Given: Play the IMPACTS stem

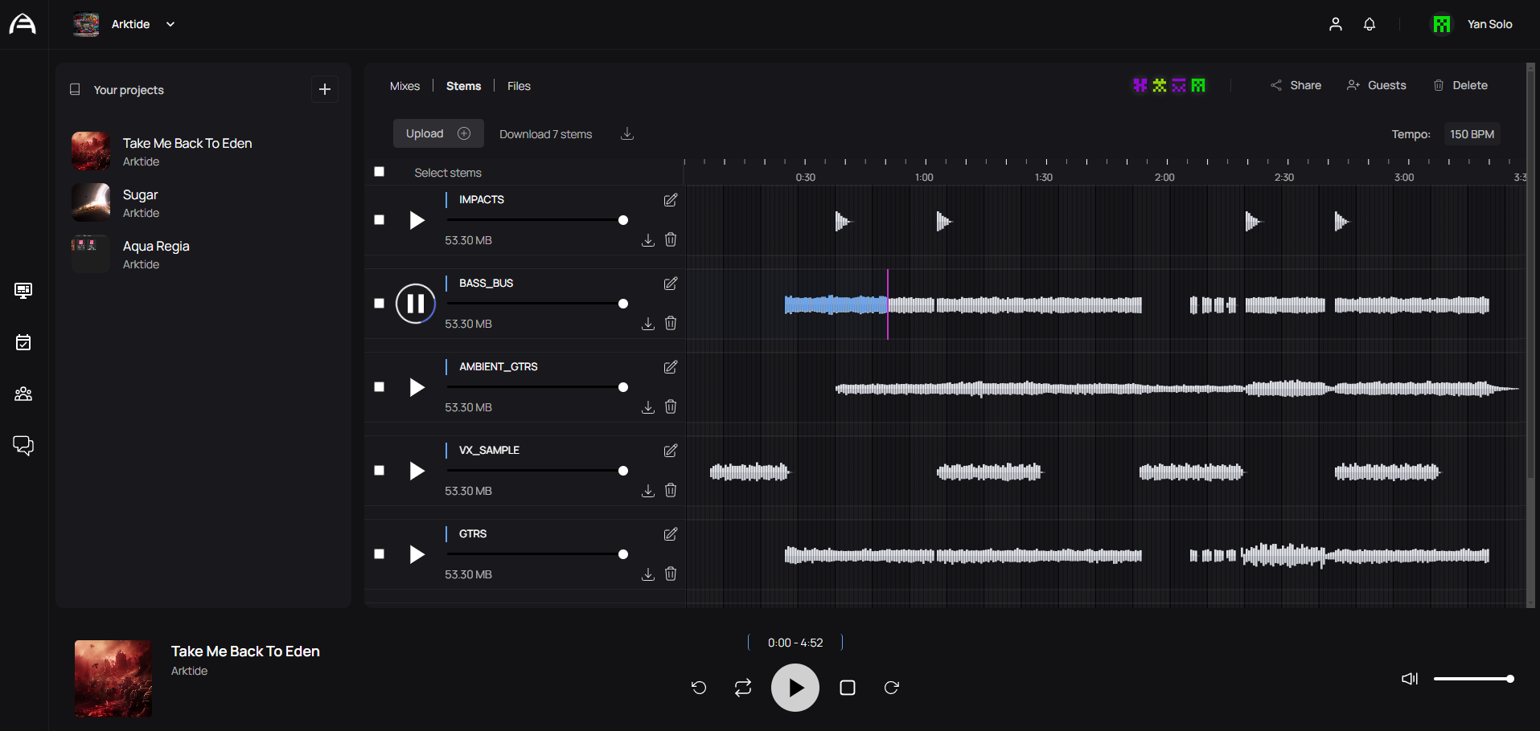Looking at the screenshot, I should 417,220.
